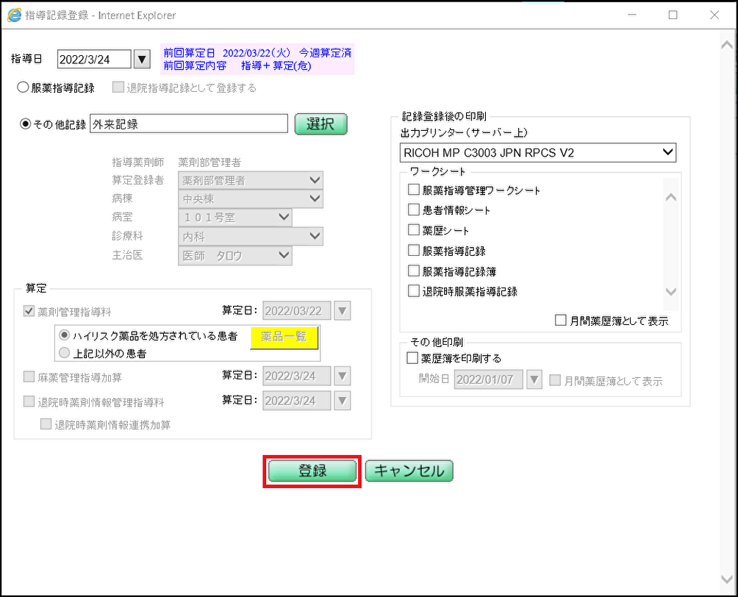This screenshot has width=738, height=597.
Task: Enable the 薬歴シート checkbox
Action: tap(413, 229)
